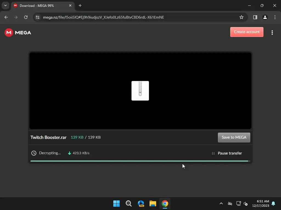Close the Download - MEGA tab
Screen dimensions: 281x210
point(70,5)
